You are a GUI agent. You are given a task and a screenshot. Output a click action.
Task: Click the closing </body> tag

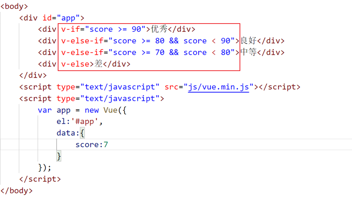coord(17,191)
